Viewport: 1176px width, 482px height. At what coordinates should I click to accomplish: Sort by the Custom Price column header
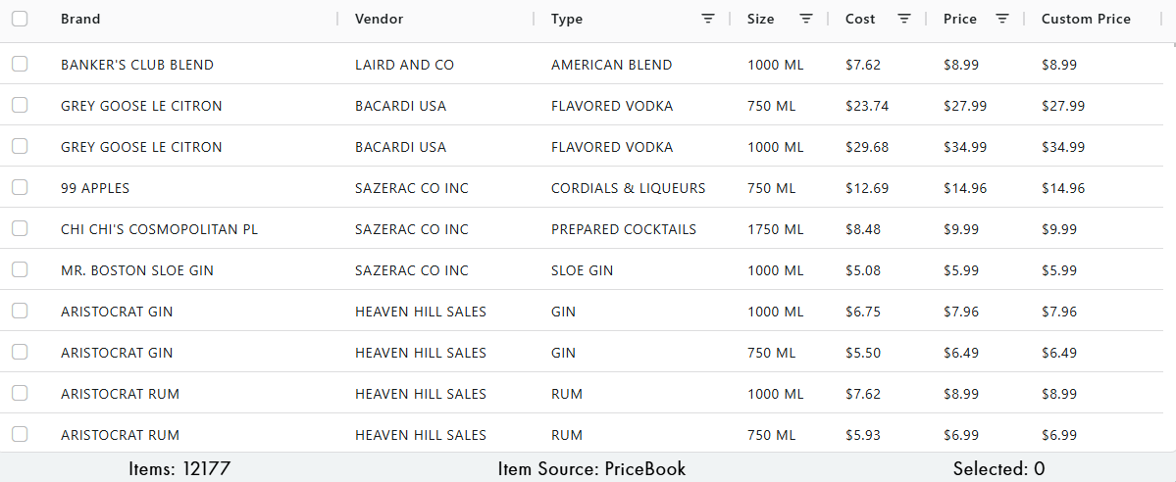(x=1086, y=20)
